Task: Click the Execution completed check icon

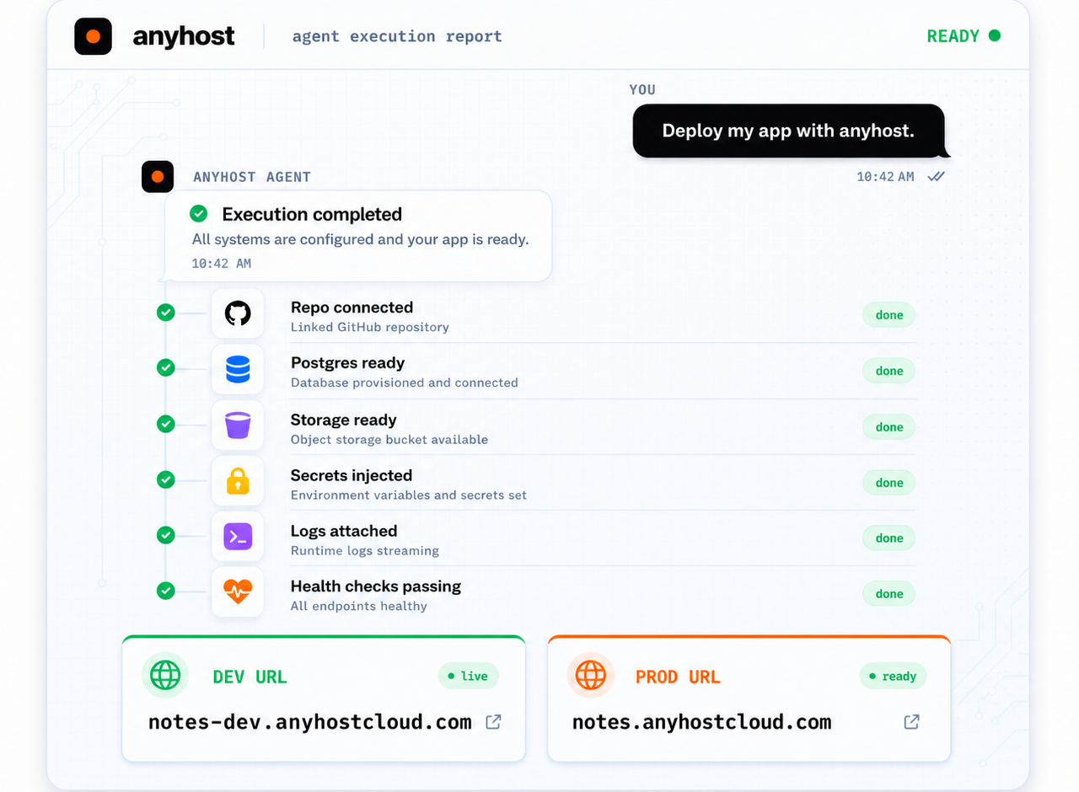Action: click(x=199, y=213)
